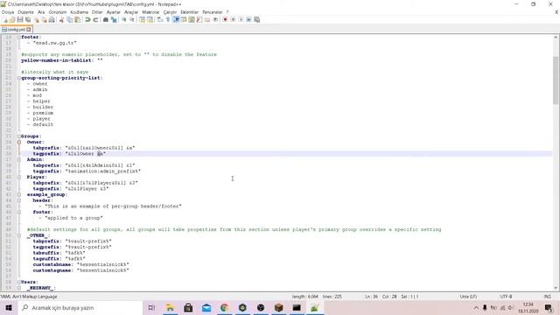Image resolution: width=560 pixels, height=315 pixels.
Task: Open Folder as Workspace toolbar icon
Action: [x=207, y=19]
